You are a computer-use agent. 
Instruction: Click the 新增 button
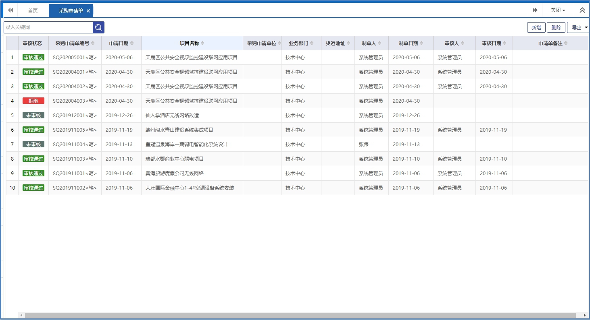coord(536,27)
